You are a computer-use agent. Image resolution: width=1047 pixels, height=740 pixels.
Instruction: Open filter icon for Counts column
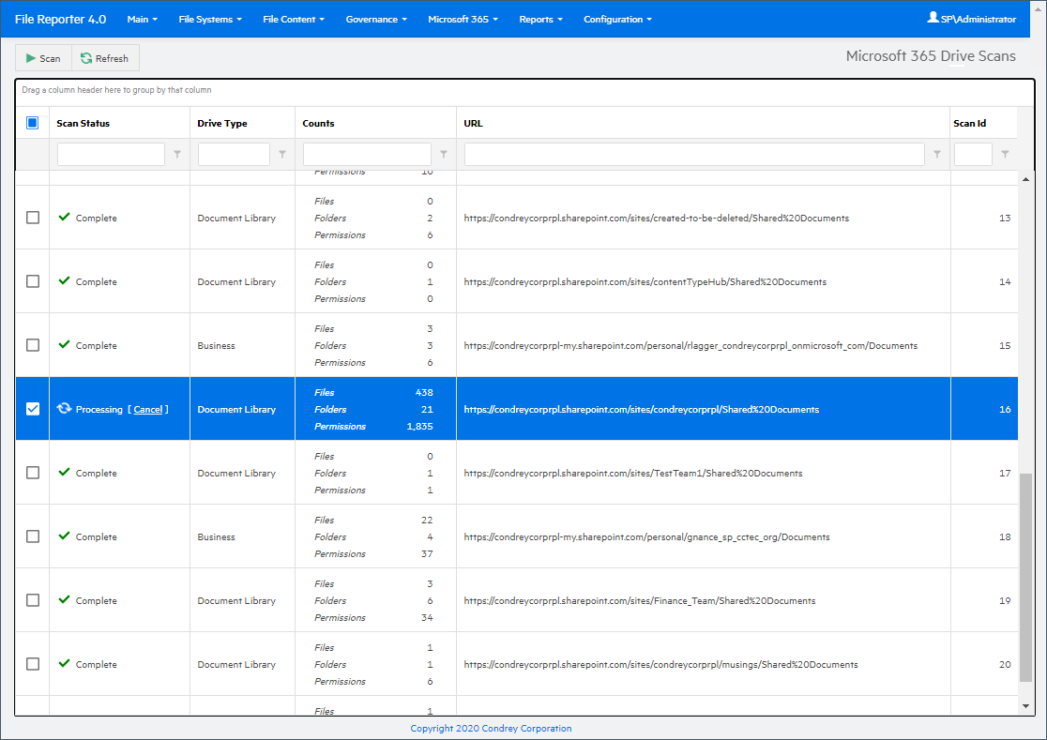[x=444, y=155]
